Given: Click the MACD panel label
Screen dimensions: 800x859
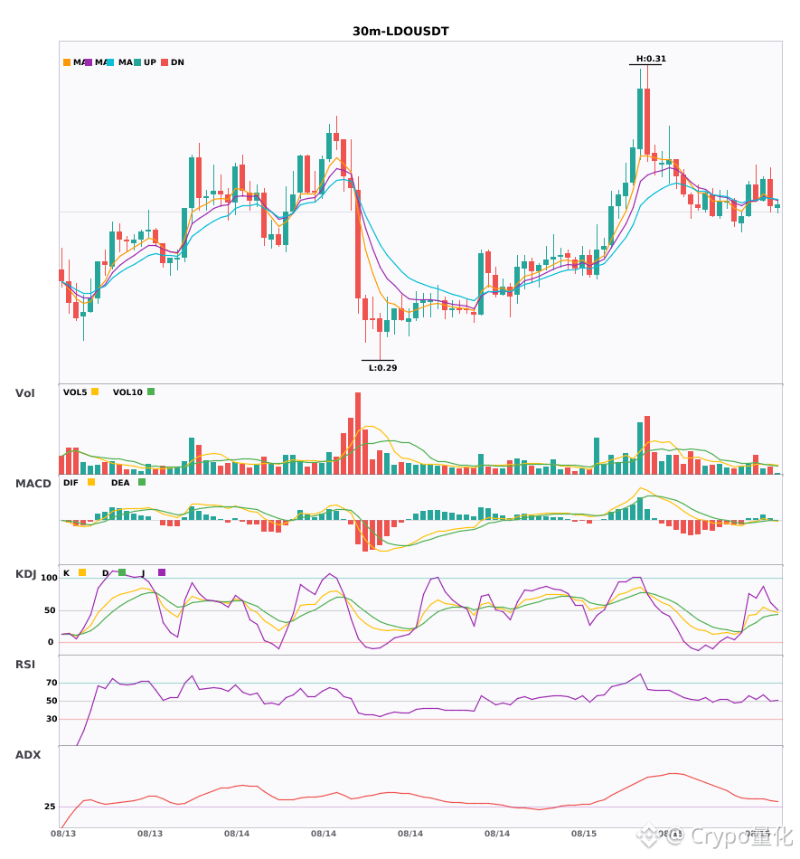Looking at the screenshot, I should click(33, 484).
